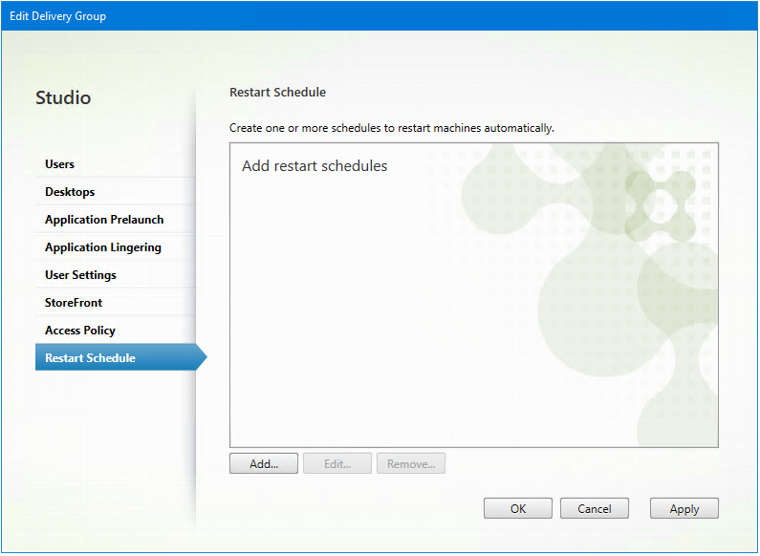This screenshot has height=556, width=760.
Task: Confirm changes with OK button
Action: point(518,509)
